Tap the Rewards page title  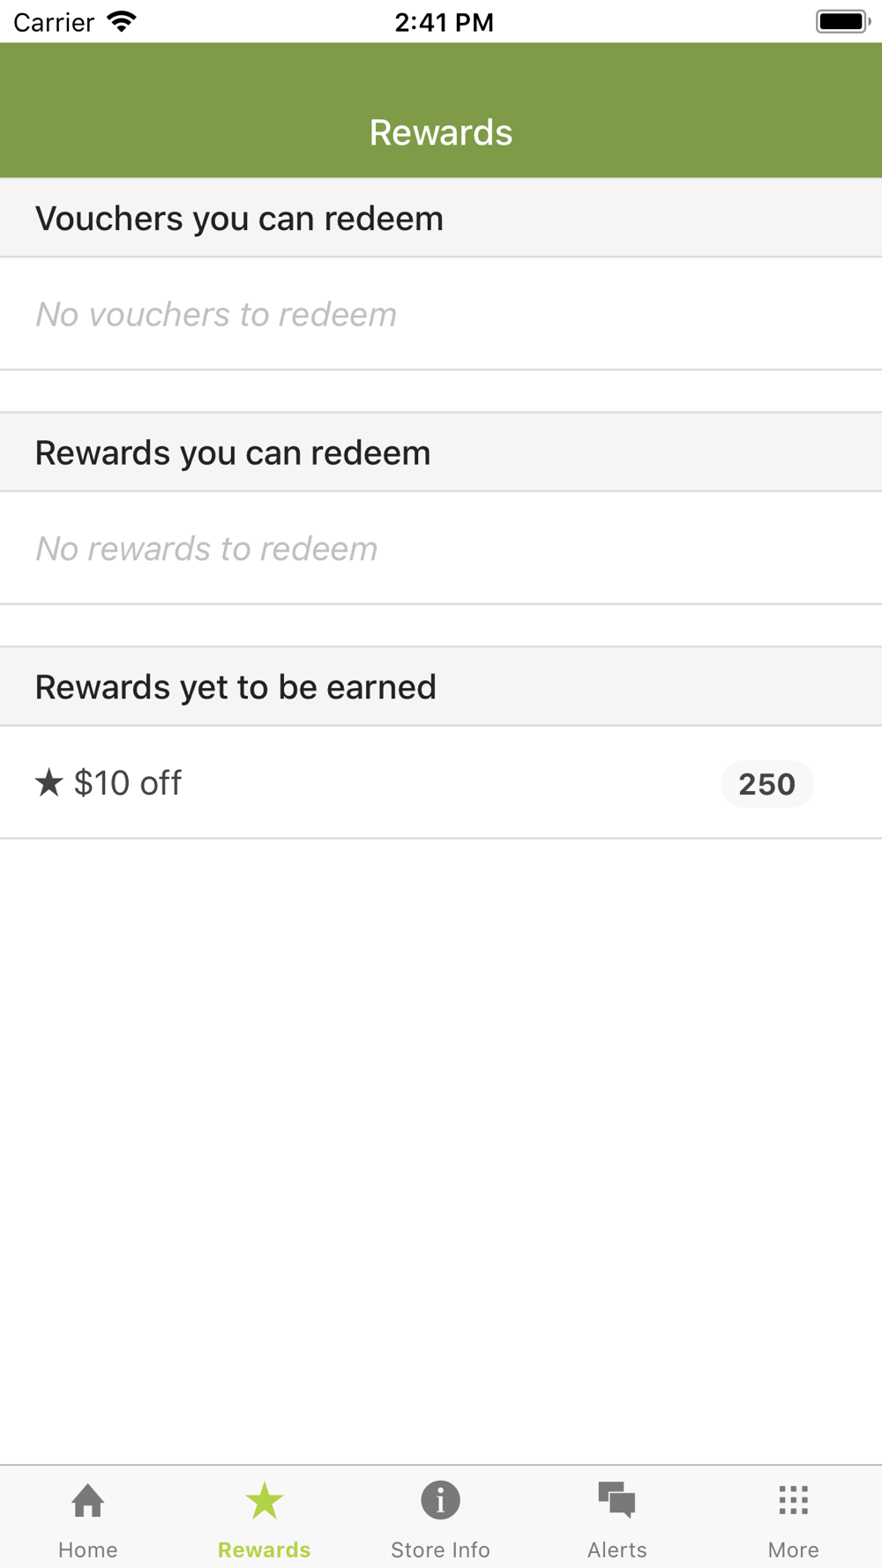[x=441, y=132]
